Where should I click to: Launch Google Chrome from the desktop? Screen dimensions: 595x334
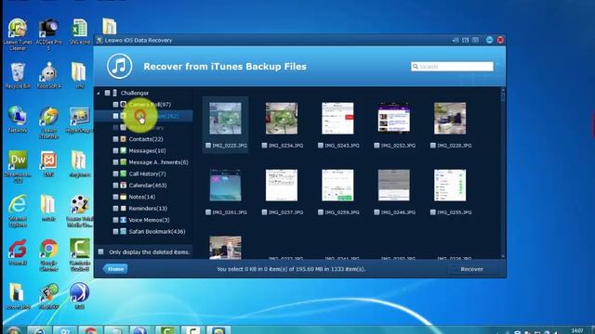[x=48, y=255]
